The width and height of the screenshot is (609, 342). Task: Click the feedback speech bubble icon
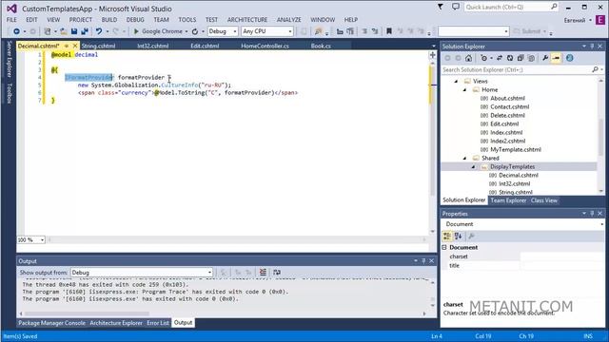(456, 7)
